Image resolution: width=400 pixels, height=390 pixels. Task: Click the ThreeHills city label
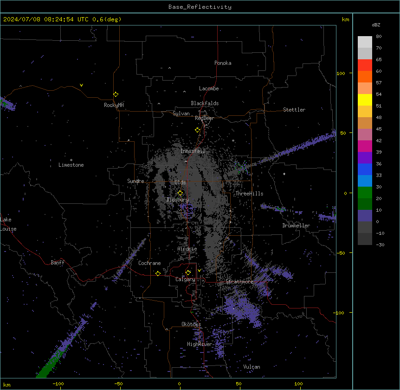pyautogui.click(x=249, y=194)
